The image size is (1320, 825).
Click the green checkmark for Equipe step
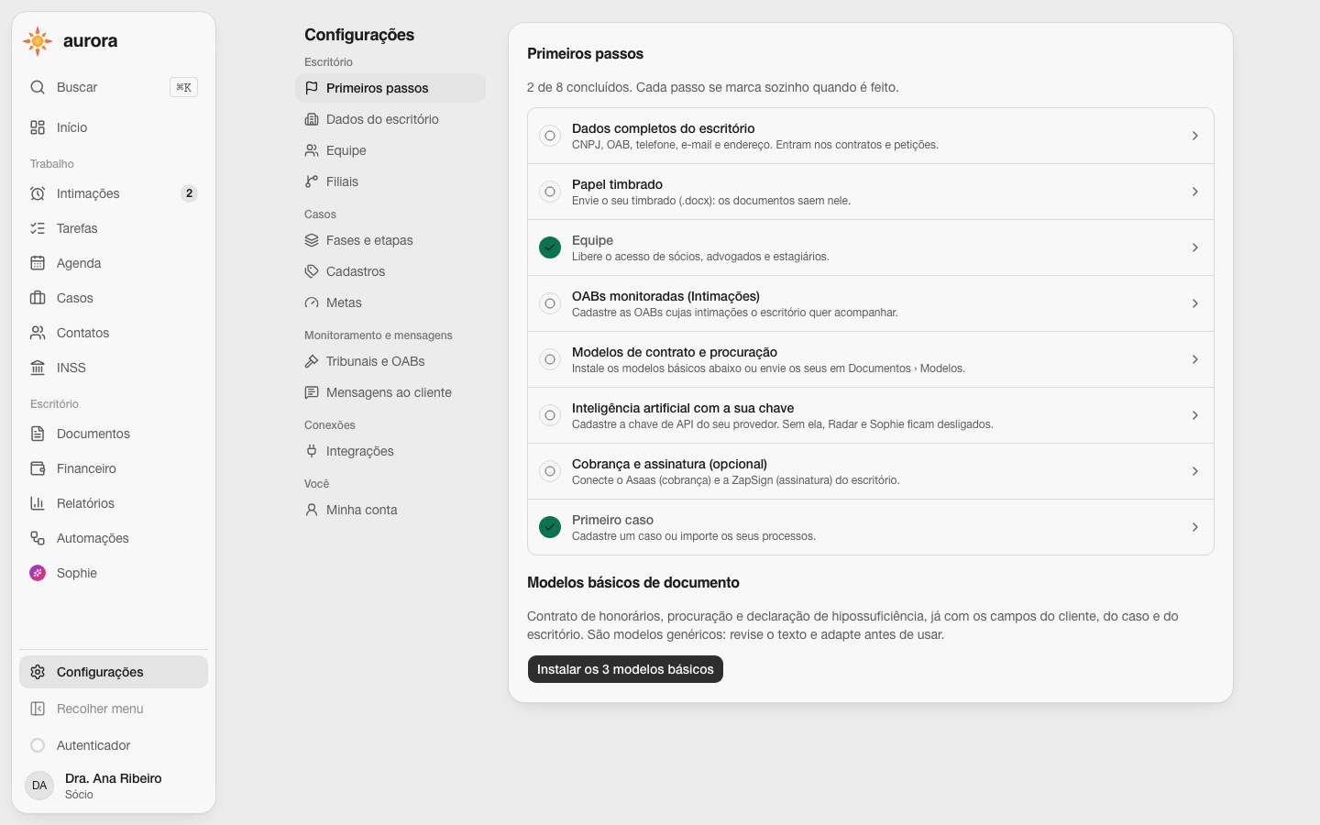pos(550,247)
